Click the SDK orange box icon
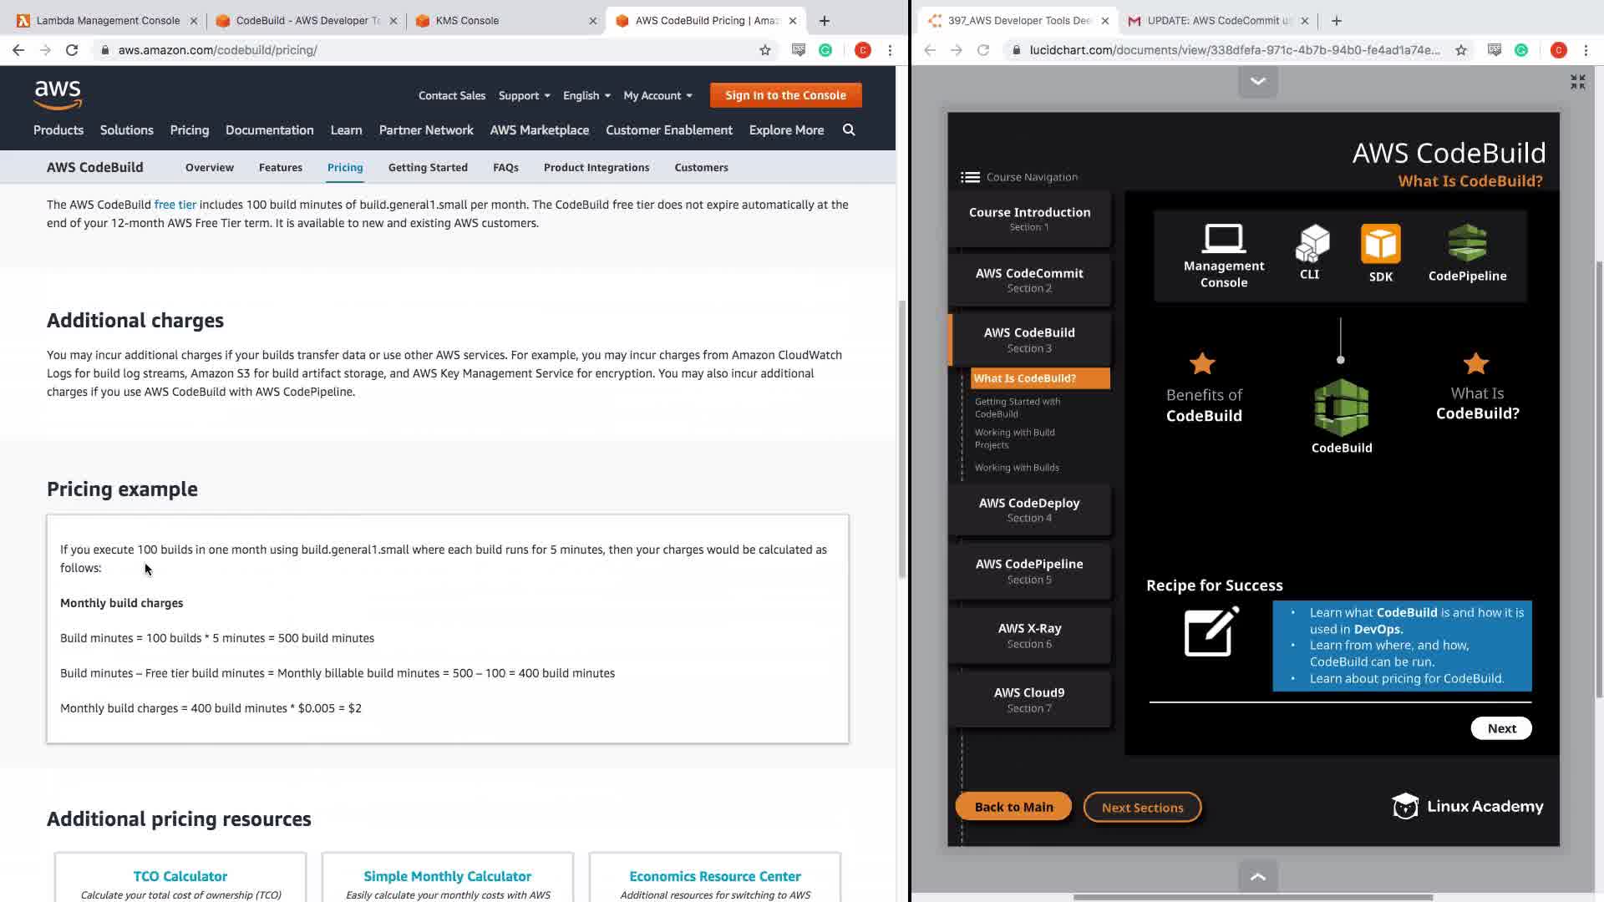Viewport: 1604px width, 902px height. pyautogui.click(x=1380, y=244)
